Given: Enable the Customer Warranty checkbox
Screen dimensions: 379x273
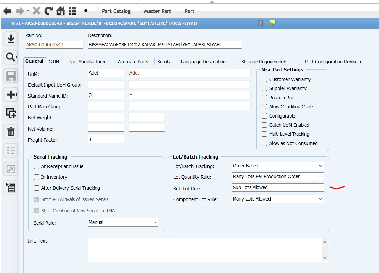Looking at the screenshot, I should [x=264, y=79].
